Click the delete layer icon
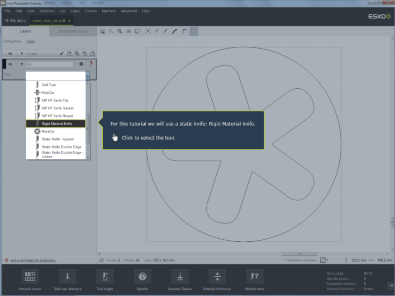This screenshot has width=395, height=296. [93, 54]
